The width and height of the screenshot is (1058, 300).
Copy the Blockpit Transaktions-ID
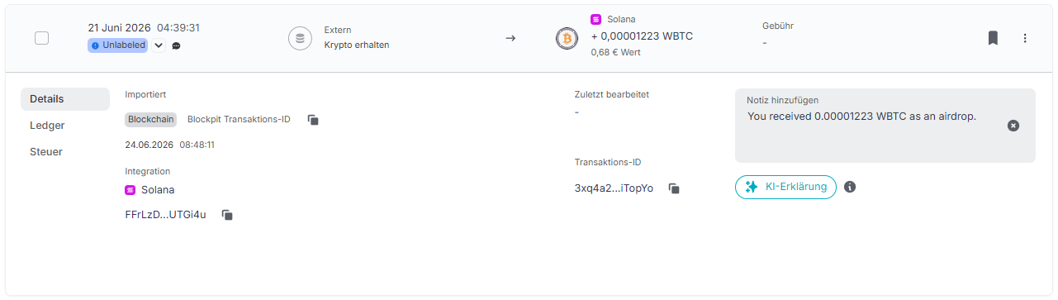(x=313, y=120)
